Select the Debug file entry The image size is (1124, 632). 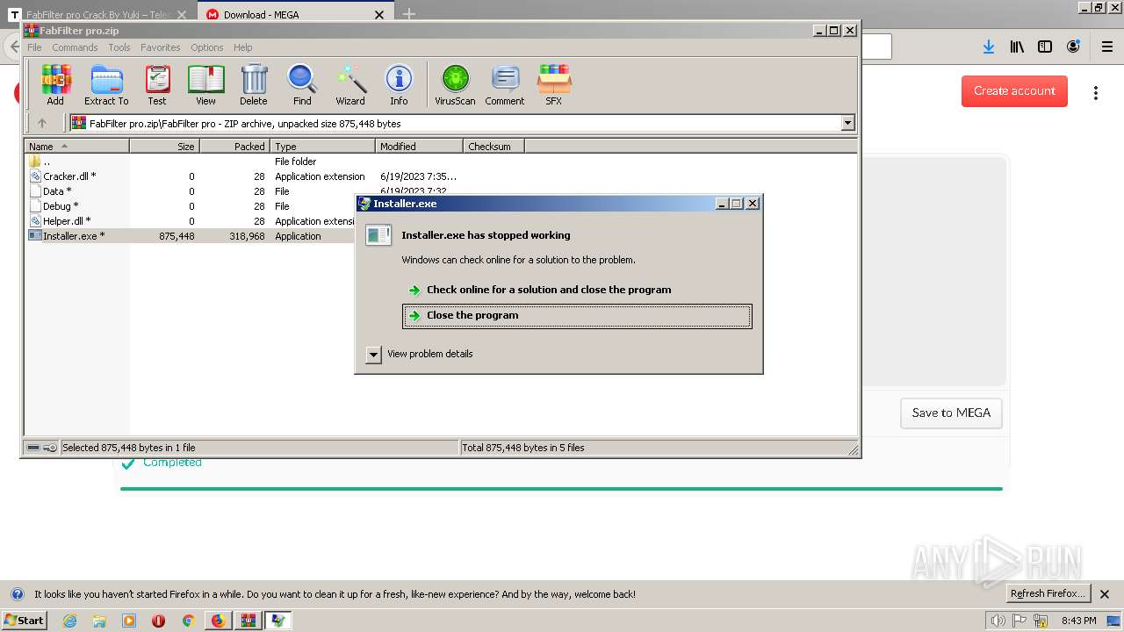(x=54, y=206)
